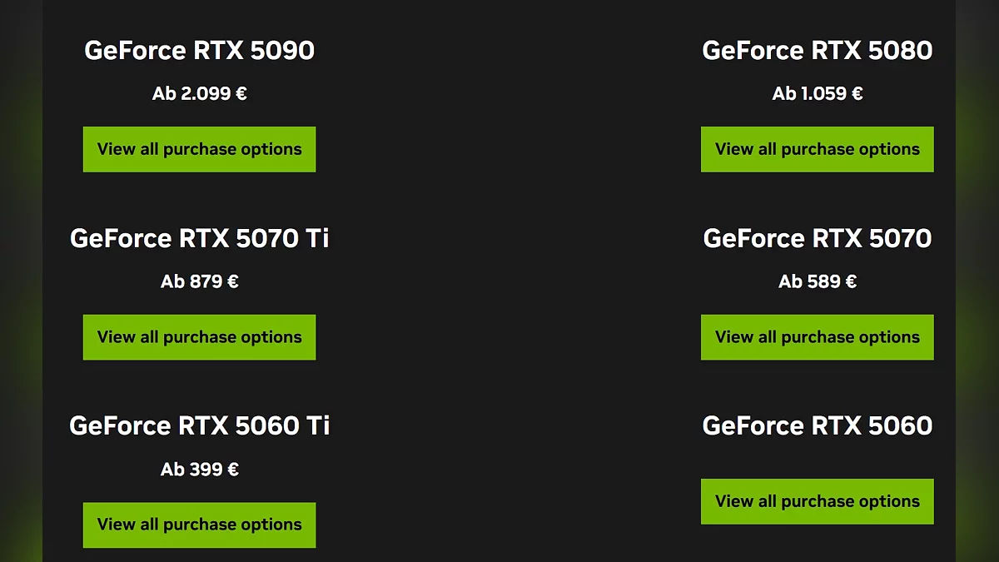
Task: Click the Ab 2.099 € price
Action: [x=199, y=94]
